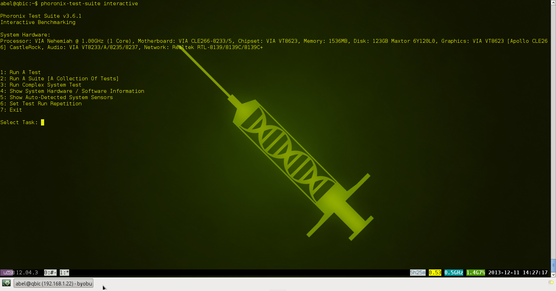
Task: Click line '5: Show Auto-Detected System Sensors'
Action: 57,97
